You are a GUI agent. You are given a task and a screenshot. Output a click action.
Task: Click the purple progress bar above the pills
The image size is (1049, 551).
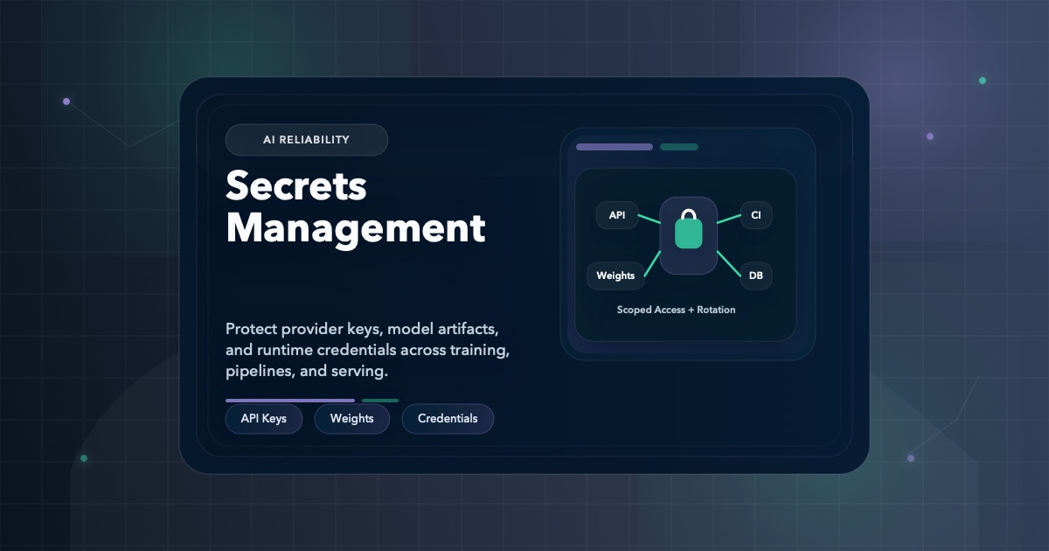[x=290, y=400]
